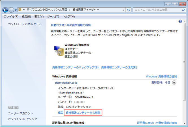
Task: Click すべてのコントロール パネル項目 breadcrumb
Action: tap(47, 10)
